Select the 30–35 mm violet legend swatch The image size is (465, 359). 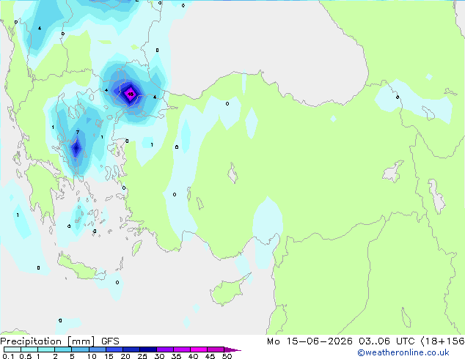click(164, 349)
